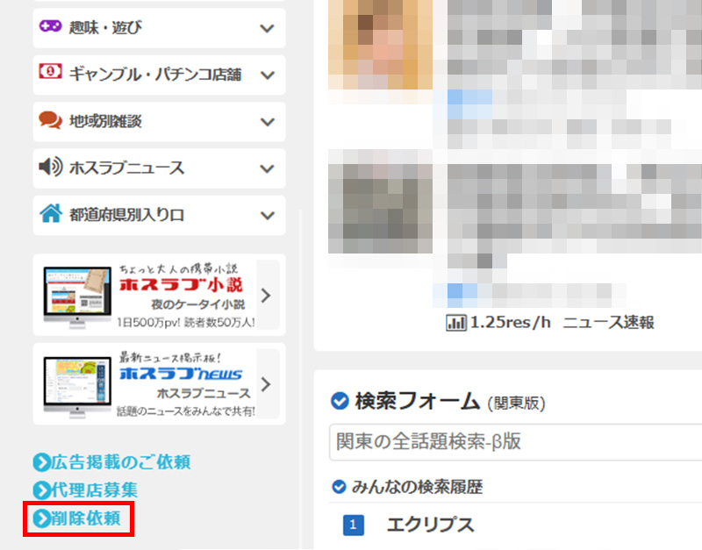Click the speech bubble icon beside 地域別雑談

click(50, 120)
